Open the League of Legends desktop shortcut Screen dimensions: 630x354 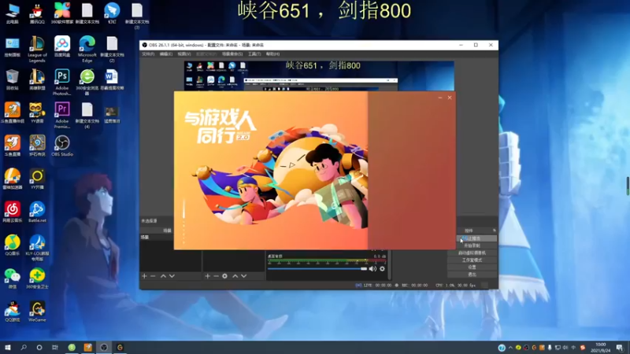(x=37, y=49)
